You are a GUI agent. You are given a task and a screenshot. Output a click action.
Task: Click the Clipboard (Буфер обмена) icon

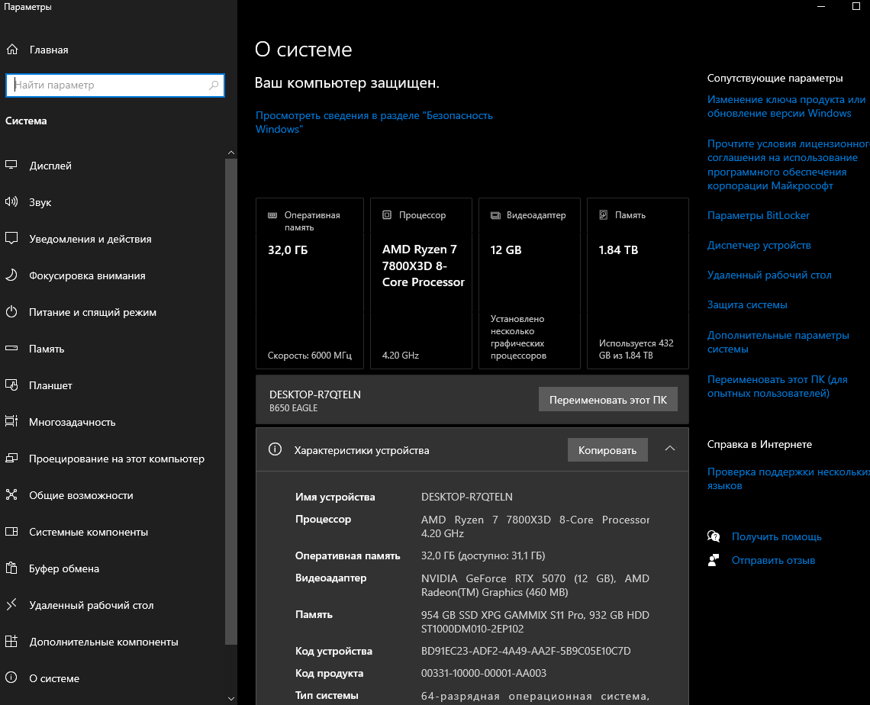click(x=11, y=568)
